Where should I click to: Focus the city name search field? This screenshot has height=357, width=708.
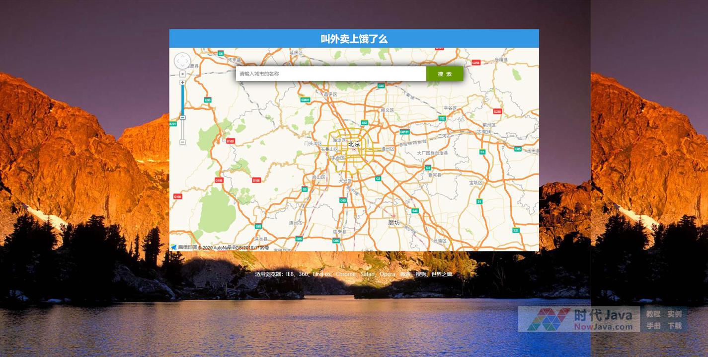tap(331, 74)
